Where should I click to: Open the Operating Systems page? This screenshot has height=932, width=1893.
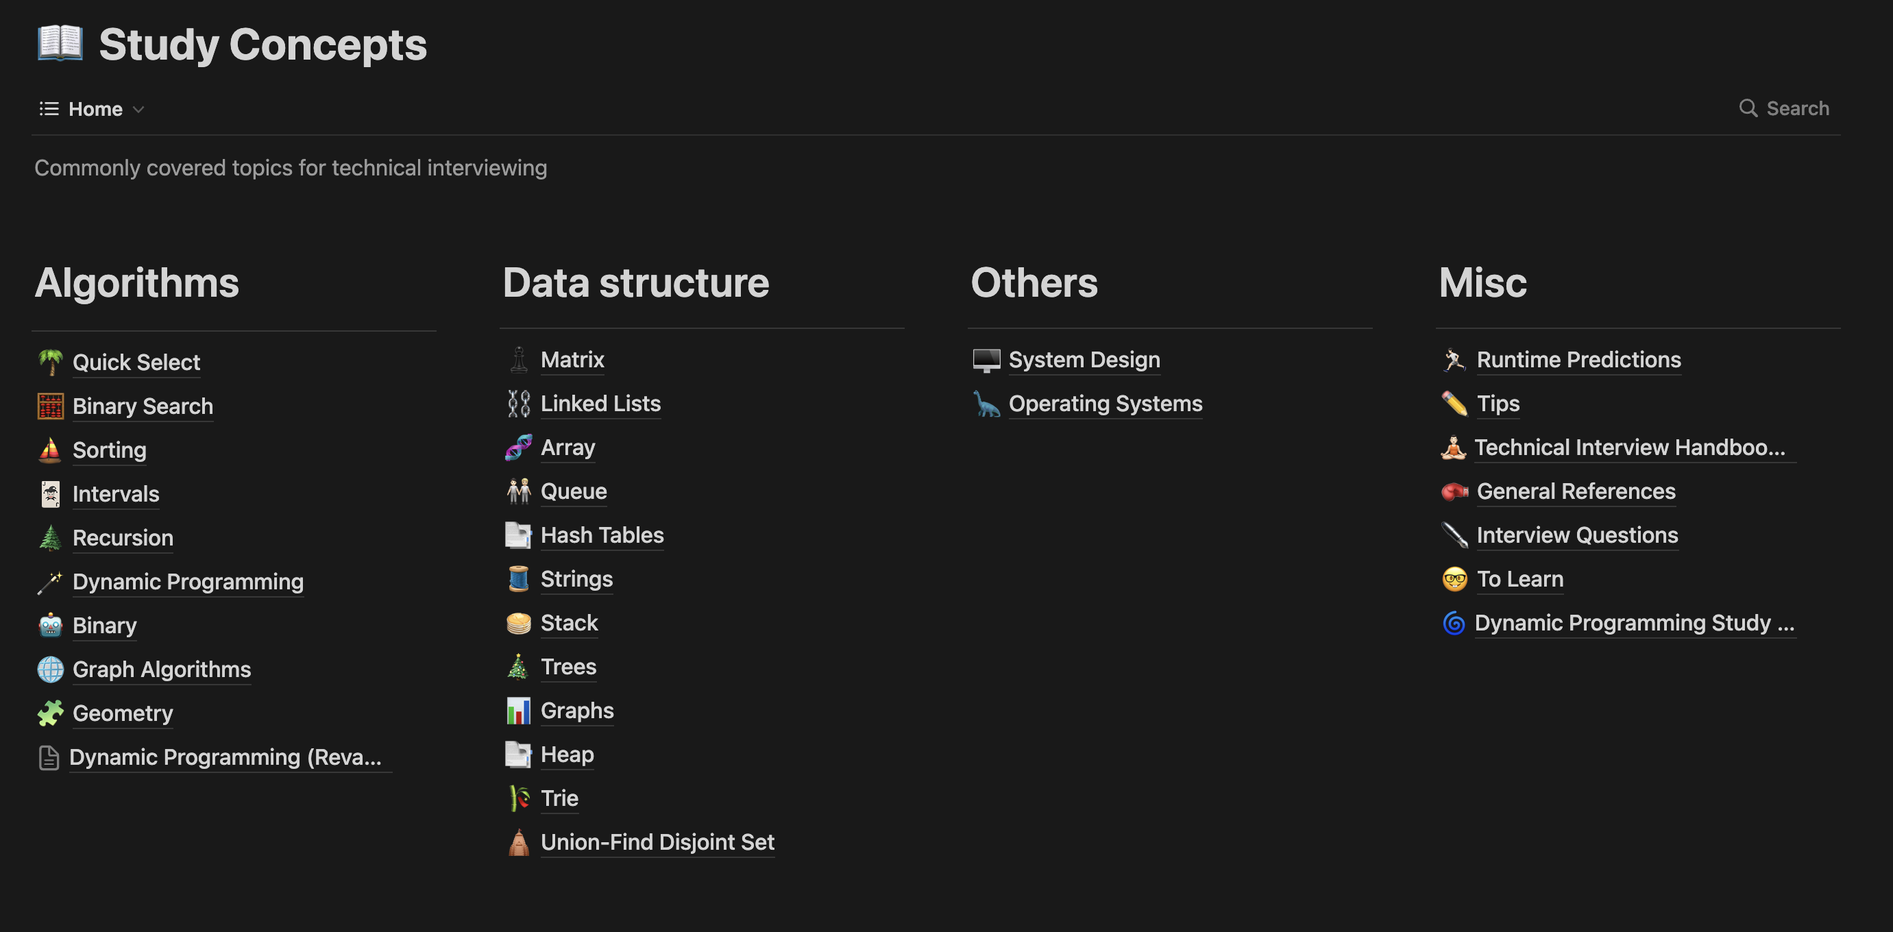[x=1106, y=403]
